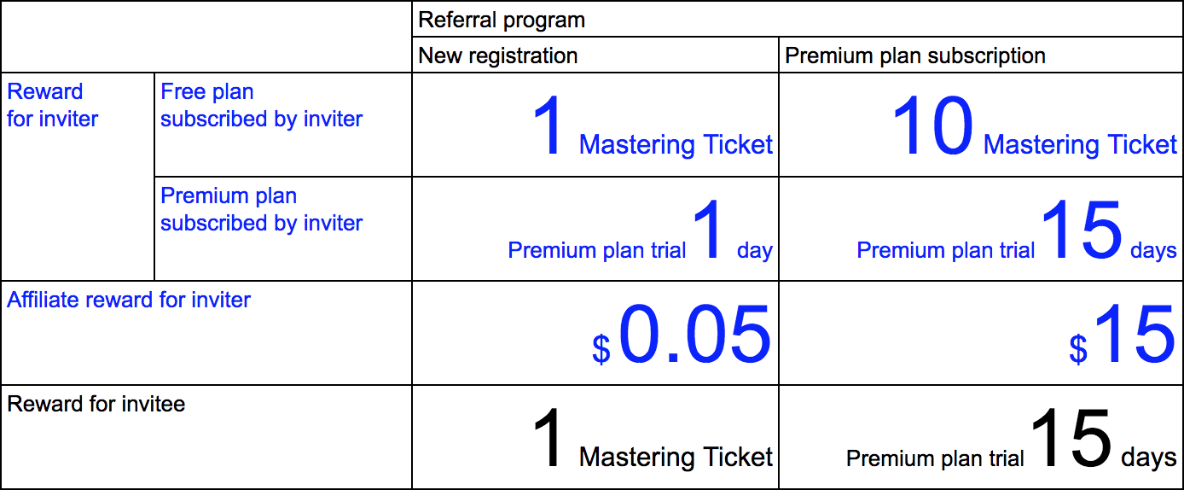1184x490 pixels.
Task: Click the black Premium trial 15 days cell
Action: coord(981,437)
